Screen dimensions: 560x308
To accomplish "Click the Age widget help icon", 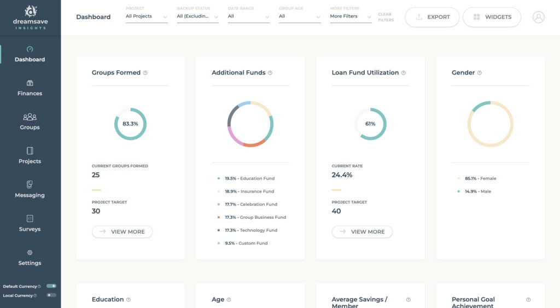I will pyautogui.click(x=229, y=300).
